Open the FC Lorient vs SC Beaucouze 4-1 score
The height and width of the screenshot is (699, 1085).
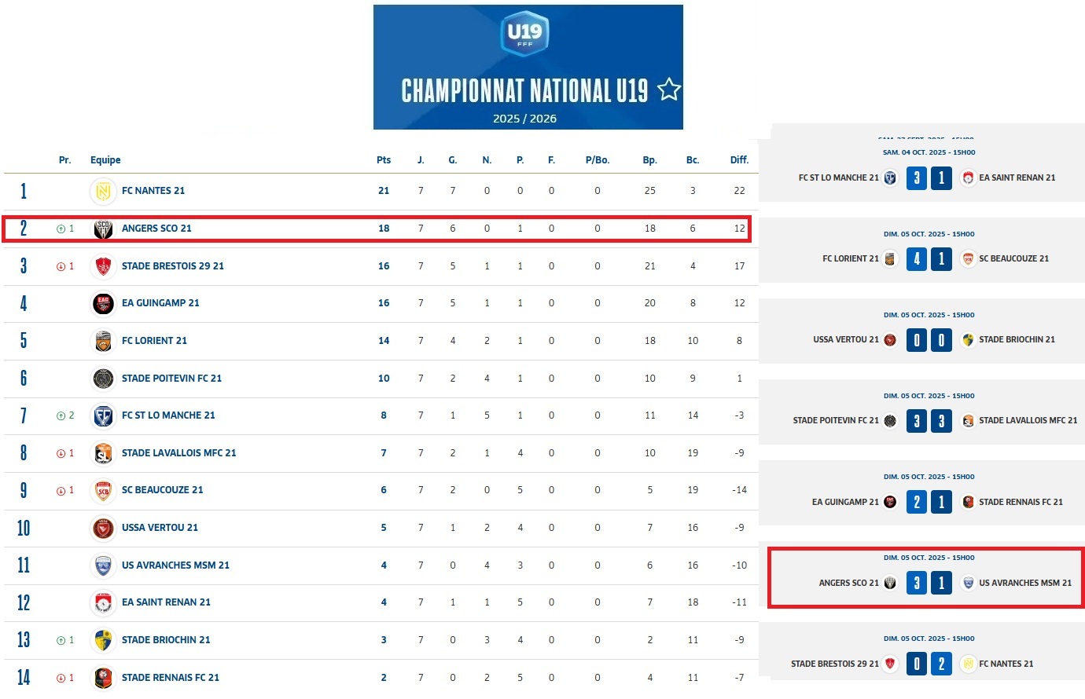pos(929,258)
